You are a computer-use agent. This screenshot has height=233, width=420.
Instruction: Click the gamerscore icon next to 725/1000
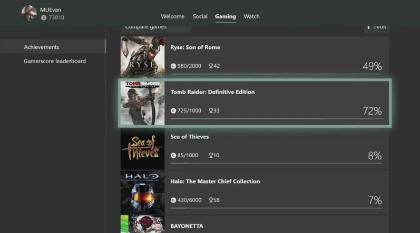173,110
